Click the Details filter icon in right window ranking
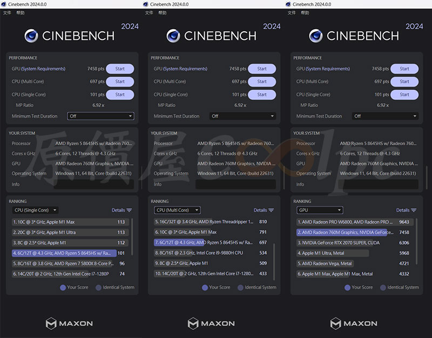This screenshot has height=338, width=432. tap(414, 210)
